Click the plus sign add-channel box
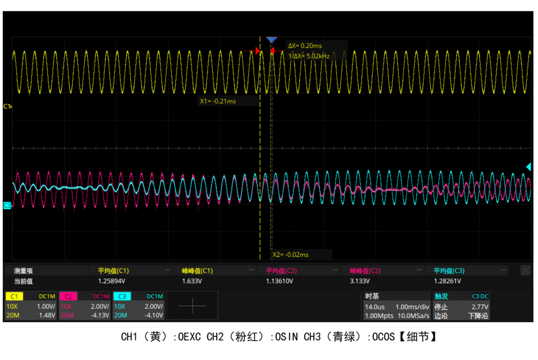 (x=192, y=305)
